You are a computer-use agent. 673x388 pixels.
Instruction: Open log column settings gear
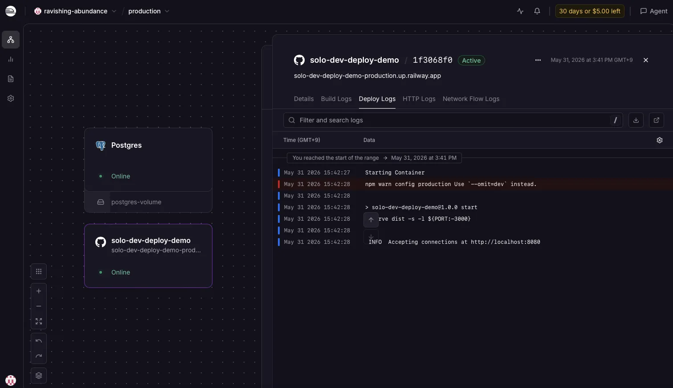coord(660,140)
